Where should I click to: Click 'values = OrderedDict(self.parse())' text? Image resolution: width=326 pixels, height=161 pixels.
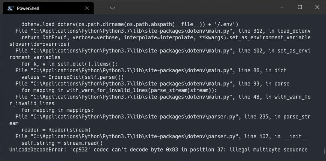click(73, 77)
